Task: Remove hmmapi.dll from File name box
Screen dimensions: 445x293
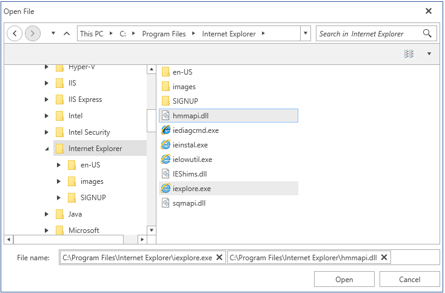Action: pos(384,257)
